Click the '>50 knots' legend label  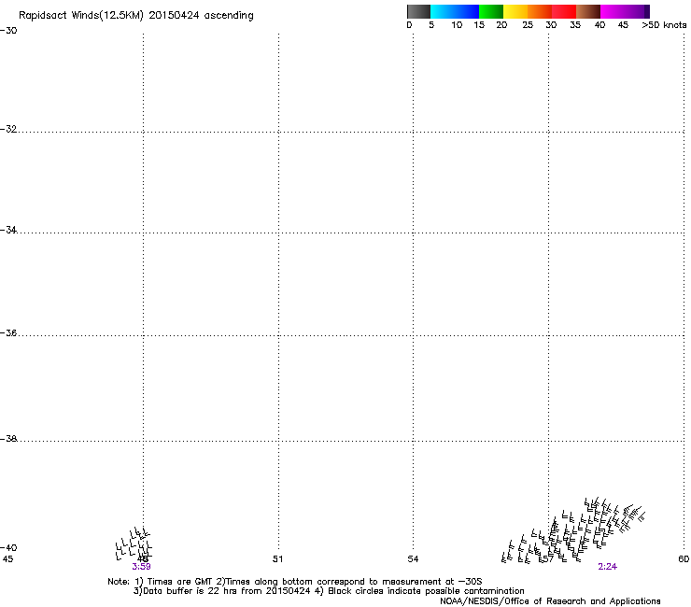[664, 25]
